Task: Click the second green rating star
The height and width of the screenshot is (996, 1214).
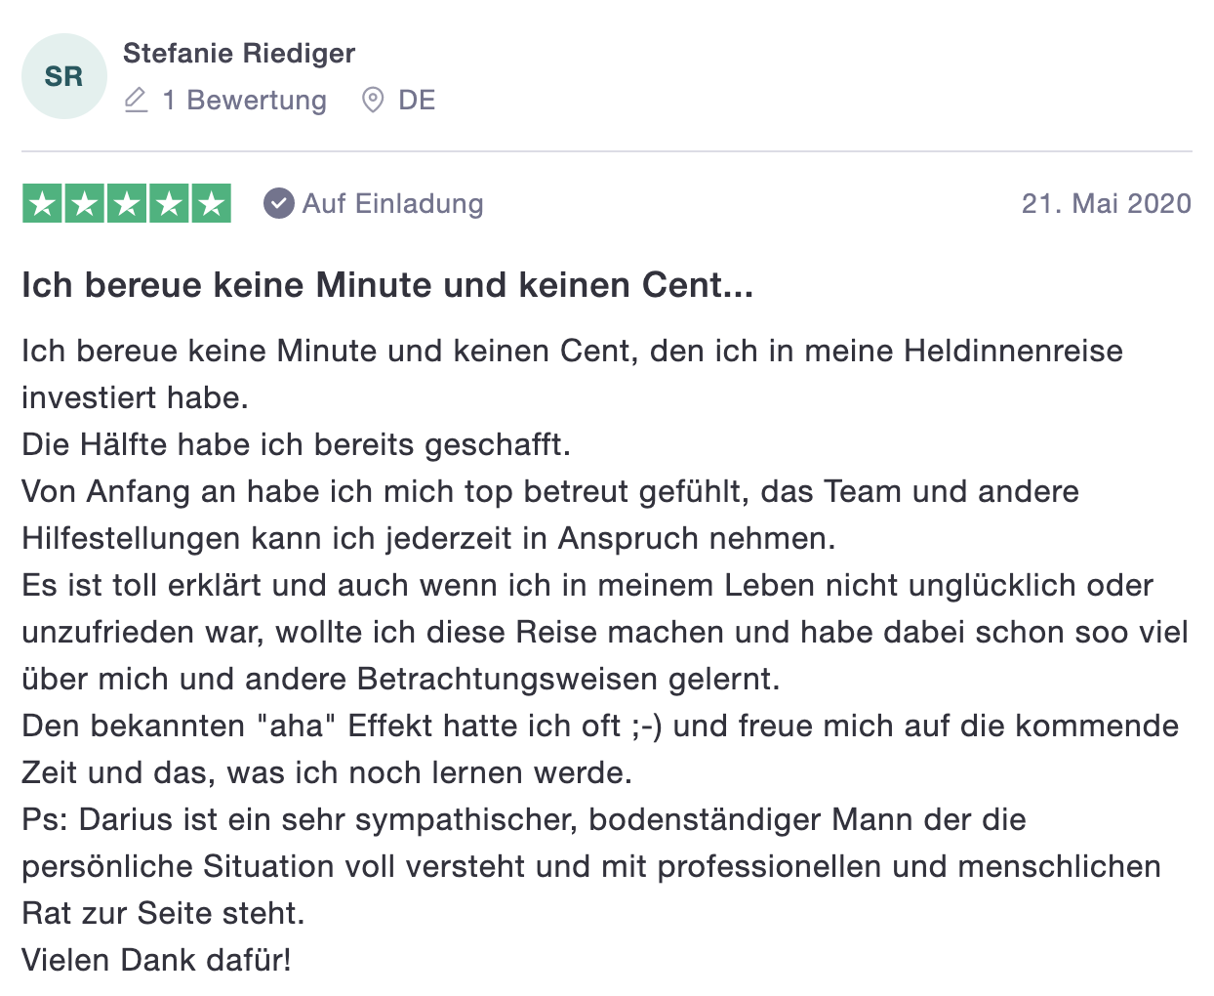Action: pyautogui.click(x=85, y=203)
